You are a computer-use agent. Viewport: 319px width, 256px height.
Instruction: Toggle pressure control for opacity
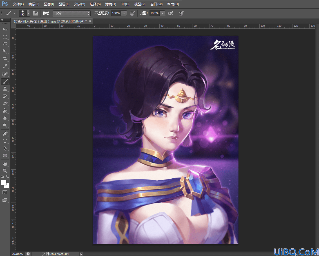point(132,14)
